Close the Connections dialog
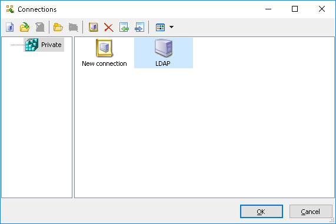 (x=322, y=9)
